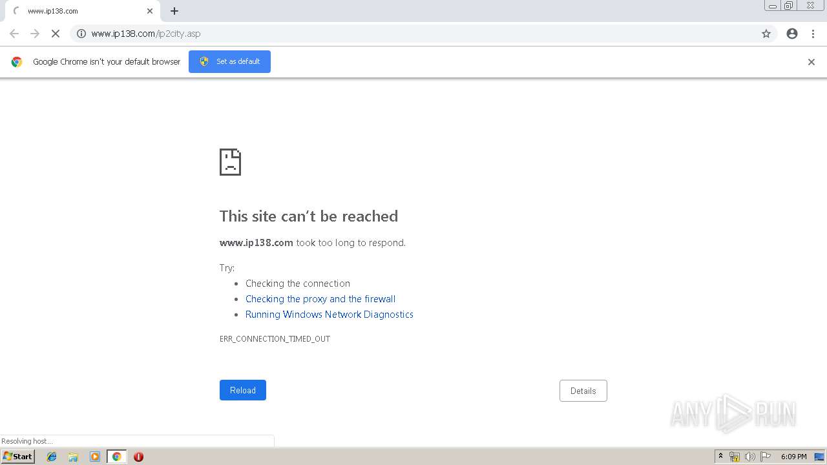Open the Windows Start menu
This screenshot has width=827, height=465.
point(18,457)
